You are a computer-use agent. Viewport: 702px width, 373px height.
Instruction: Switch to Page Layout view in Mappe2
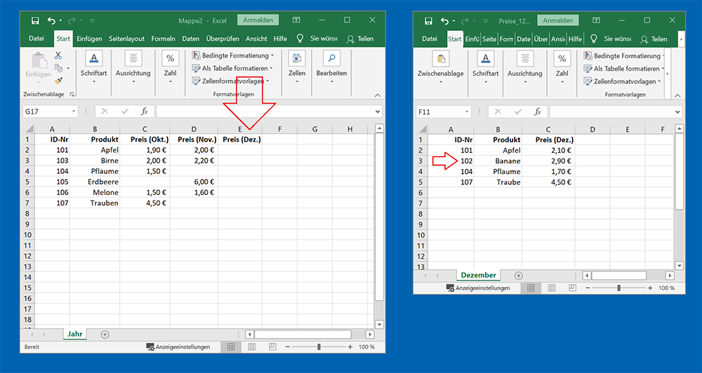(x=251, y=346)
